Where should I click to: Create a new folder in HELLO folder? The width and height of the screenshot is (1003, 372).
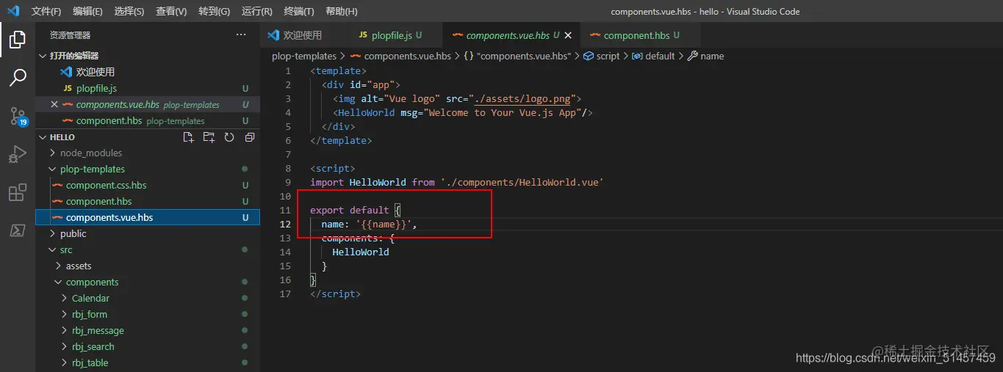click(x=209, y=137)
